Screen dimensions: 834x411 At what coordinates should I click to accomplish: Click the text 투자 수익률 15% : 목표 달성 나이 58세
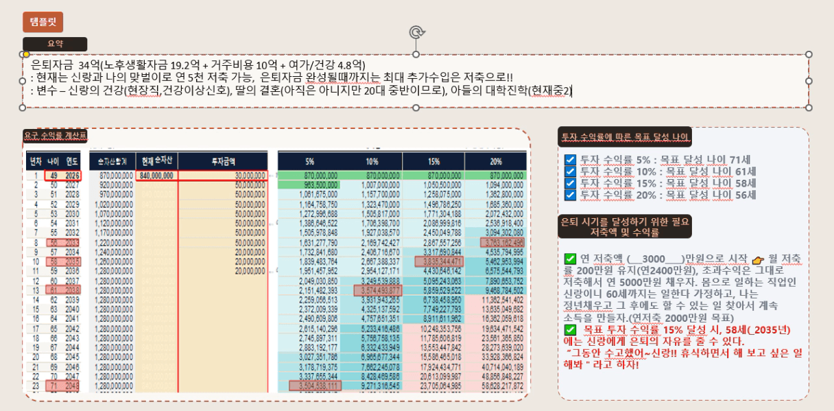pyautogui.click(x=667, y=183)
